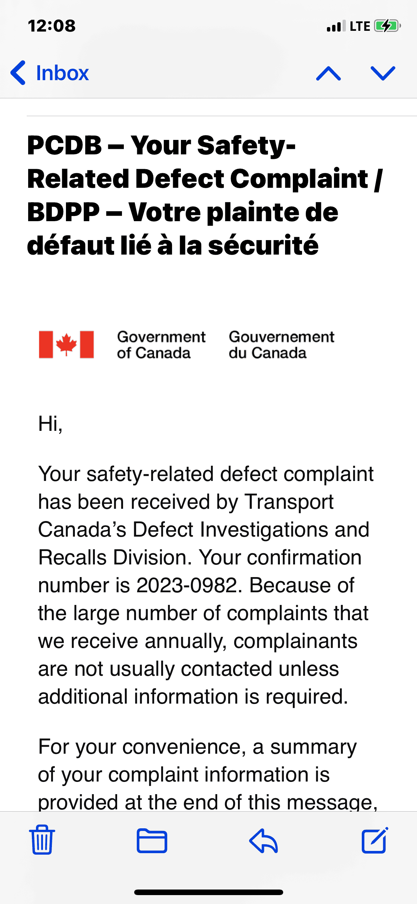The image size is (417, 904).
Task: Tap the back chevron beside Inbox
Action: point(19,73)
